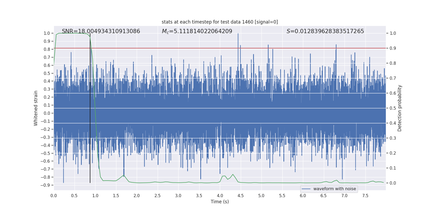Click the 0.0 tick on time axis
429x214 pixels.
tap(54, 196)
